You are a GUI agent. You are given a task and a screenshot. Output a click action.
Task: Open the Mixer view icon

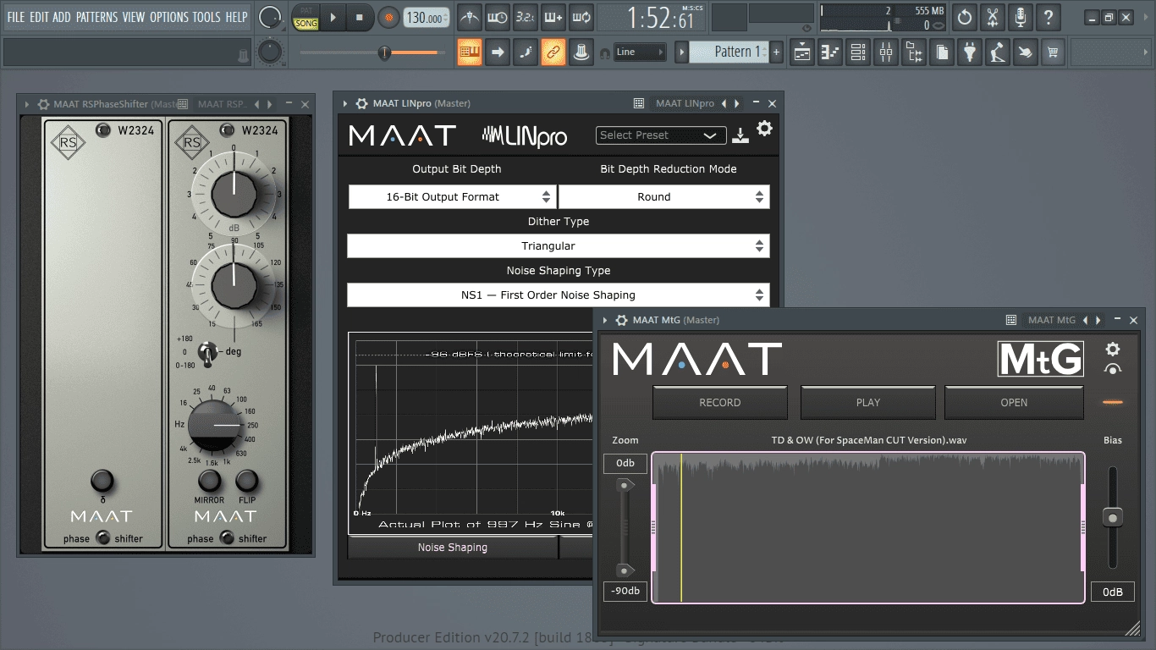pyautogui.click(x=886, y=52)
